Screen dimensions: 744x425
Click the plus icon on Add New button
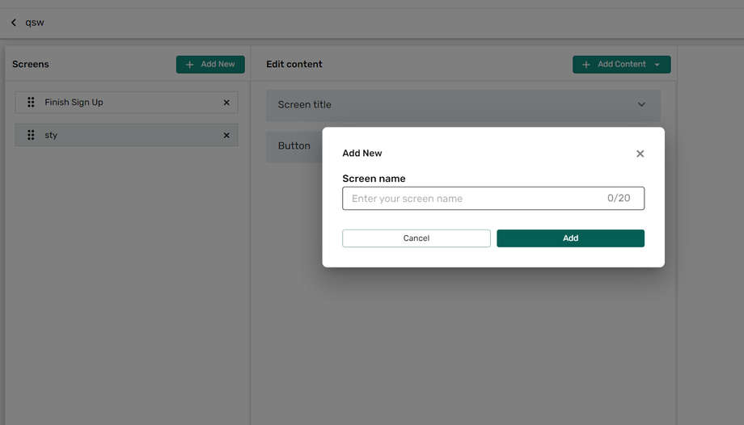pyautogui.click(x=190, y=65)
